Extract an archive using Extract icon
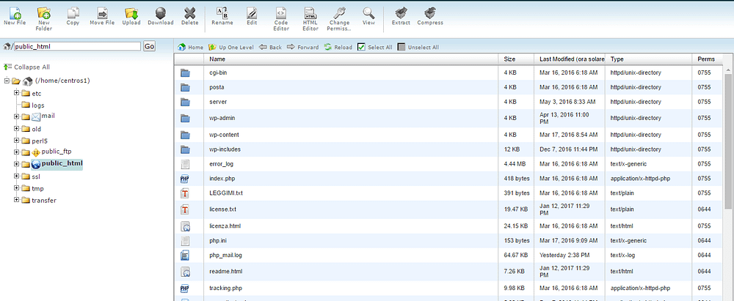 coord(401,12)
